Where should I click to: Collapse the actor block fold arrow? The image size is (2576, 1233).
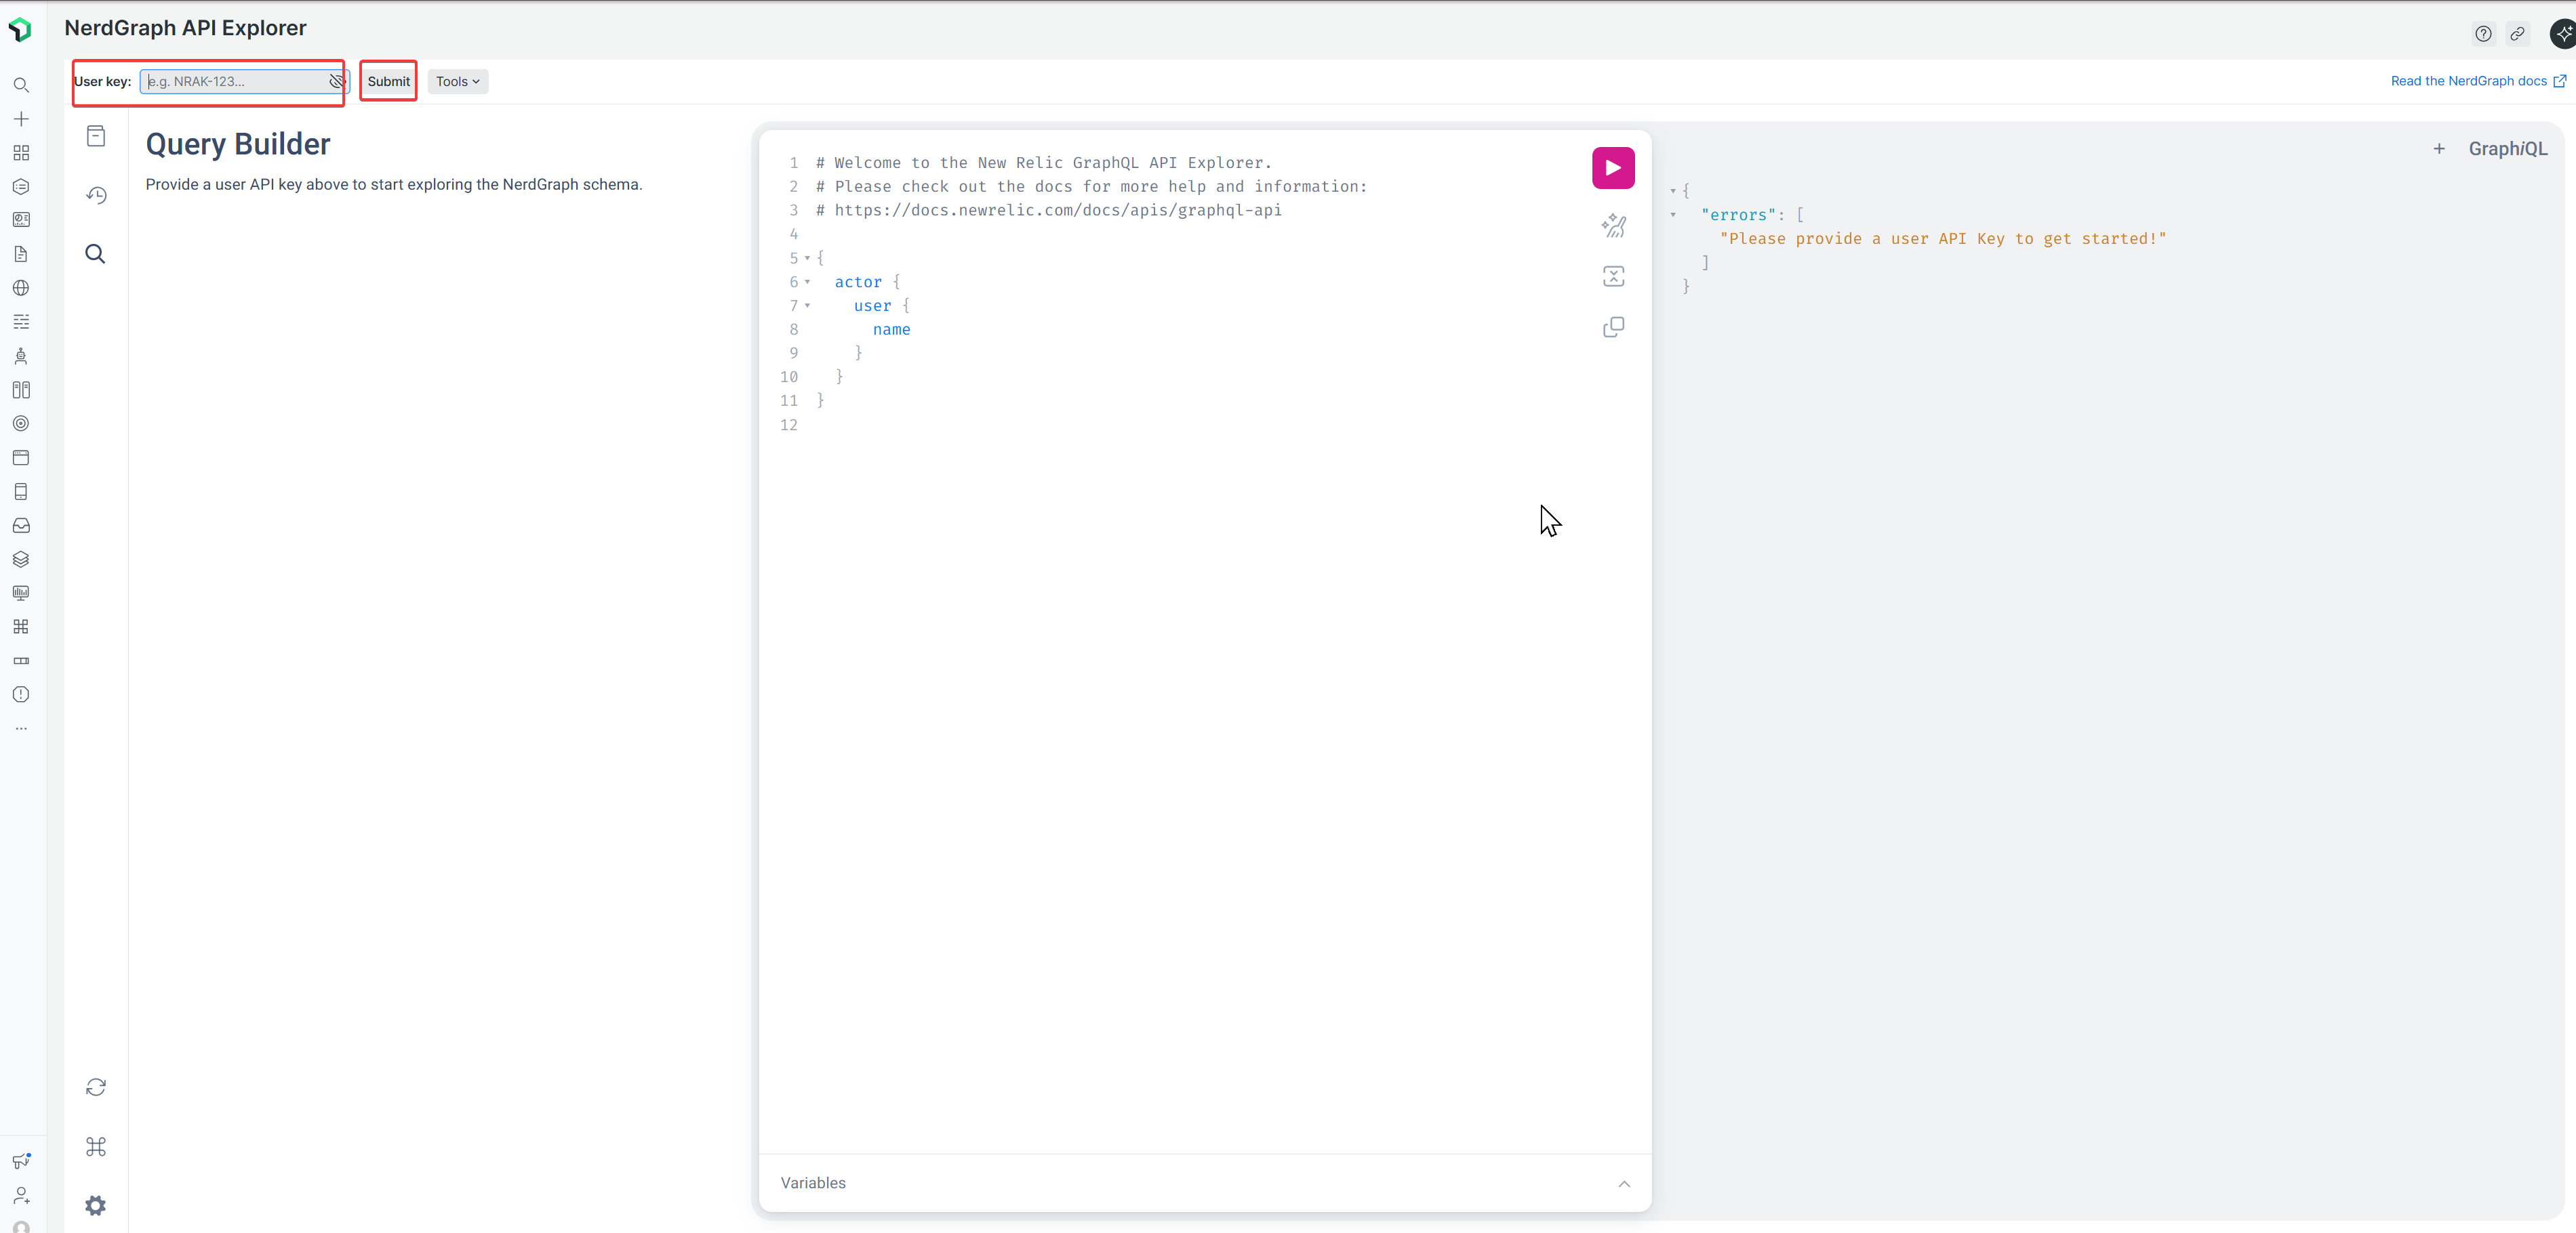pos(807,282)
